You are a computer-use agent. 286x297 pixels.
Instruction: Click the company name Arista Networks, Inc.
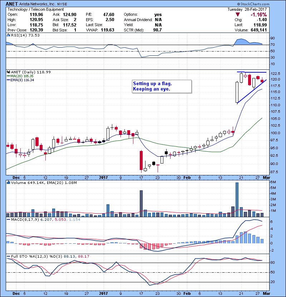point(38,4)
